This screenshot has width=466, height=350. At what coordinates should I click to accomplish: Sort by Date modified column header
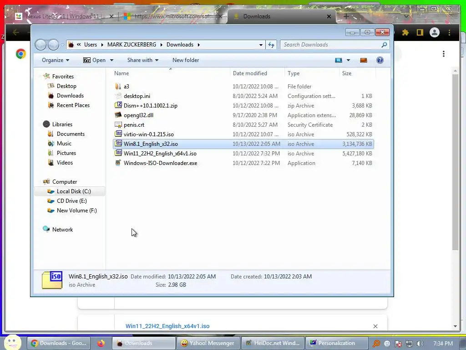(257, 73)
